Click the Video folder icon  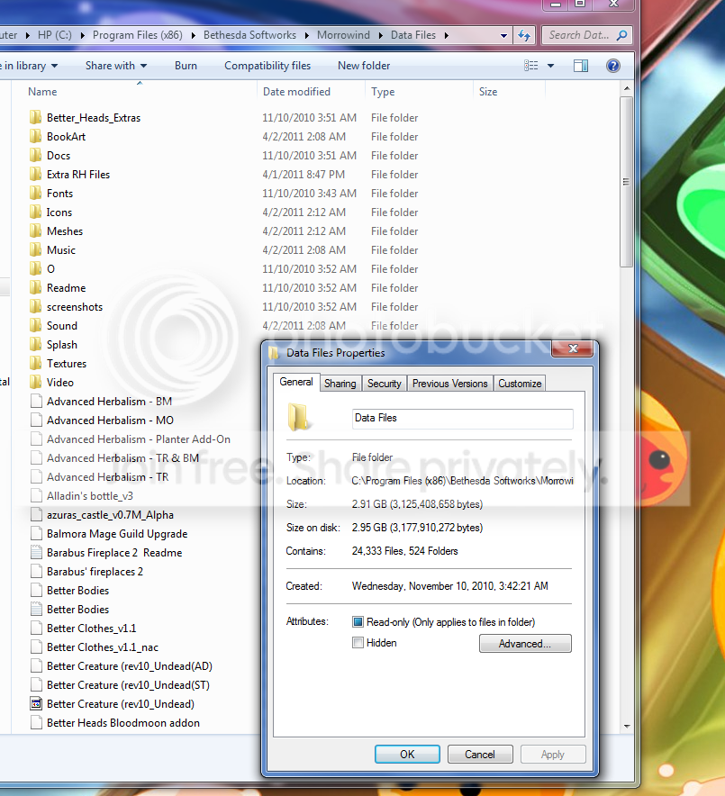click(35, 383)
